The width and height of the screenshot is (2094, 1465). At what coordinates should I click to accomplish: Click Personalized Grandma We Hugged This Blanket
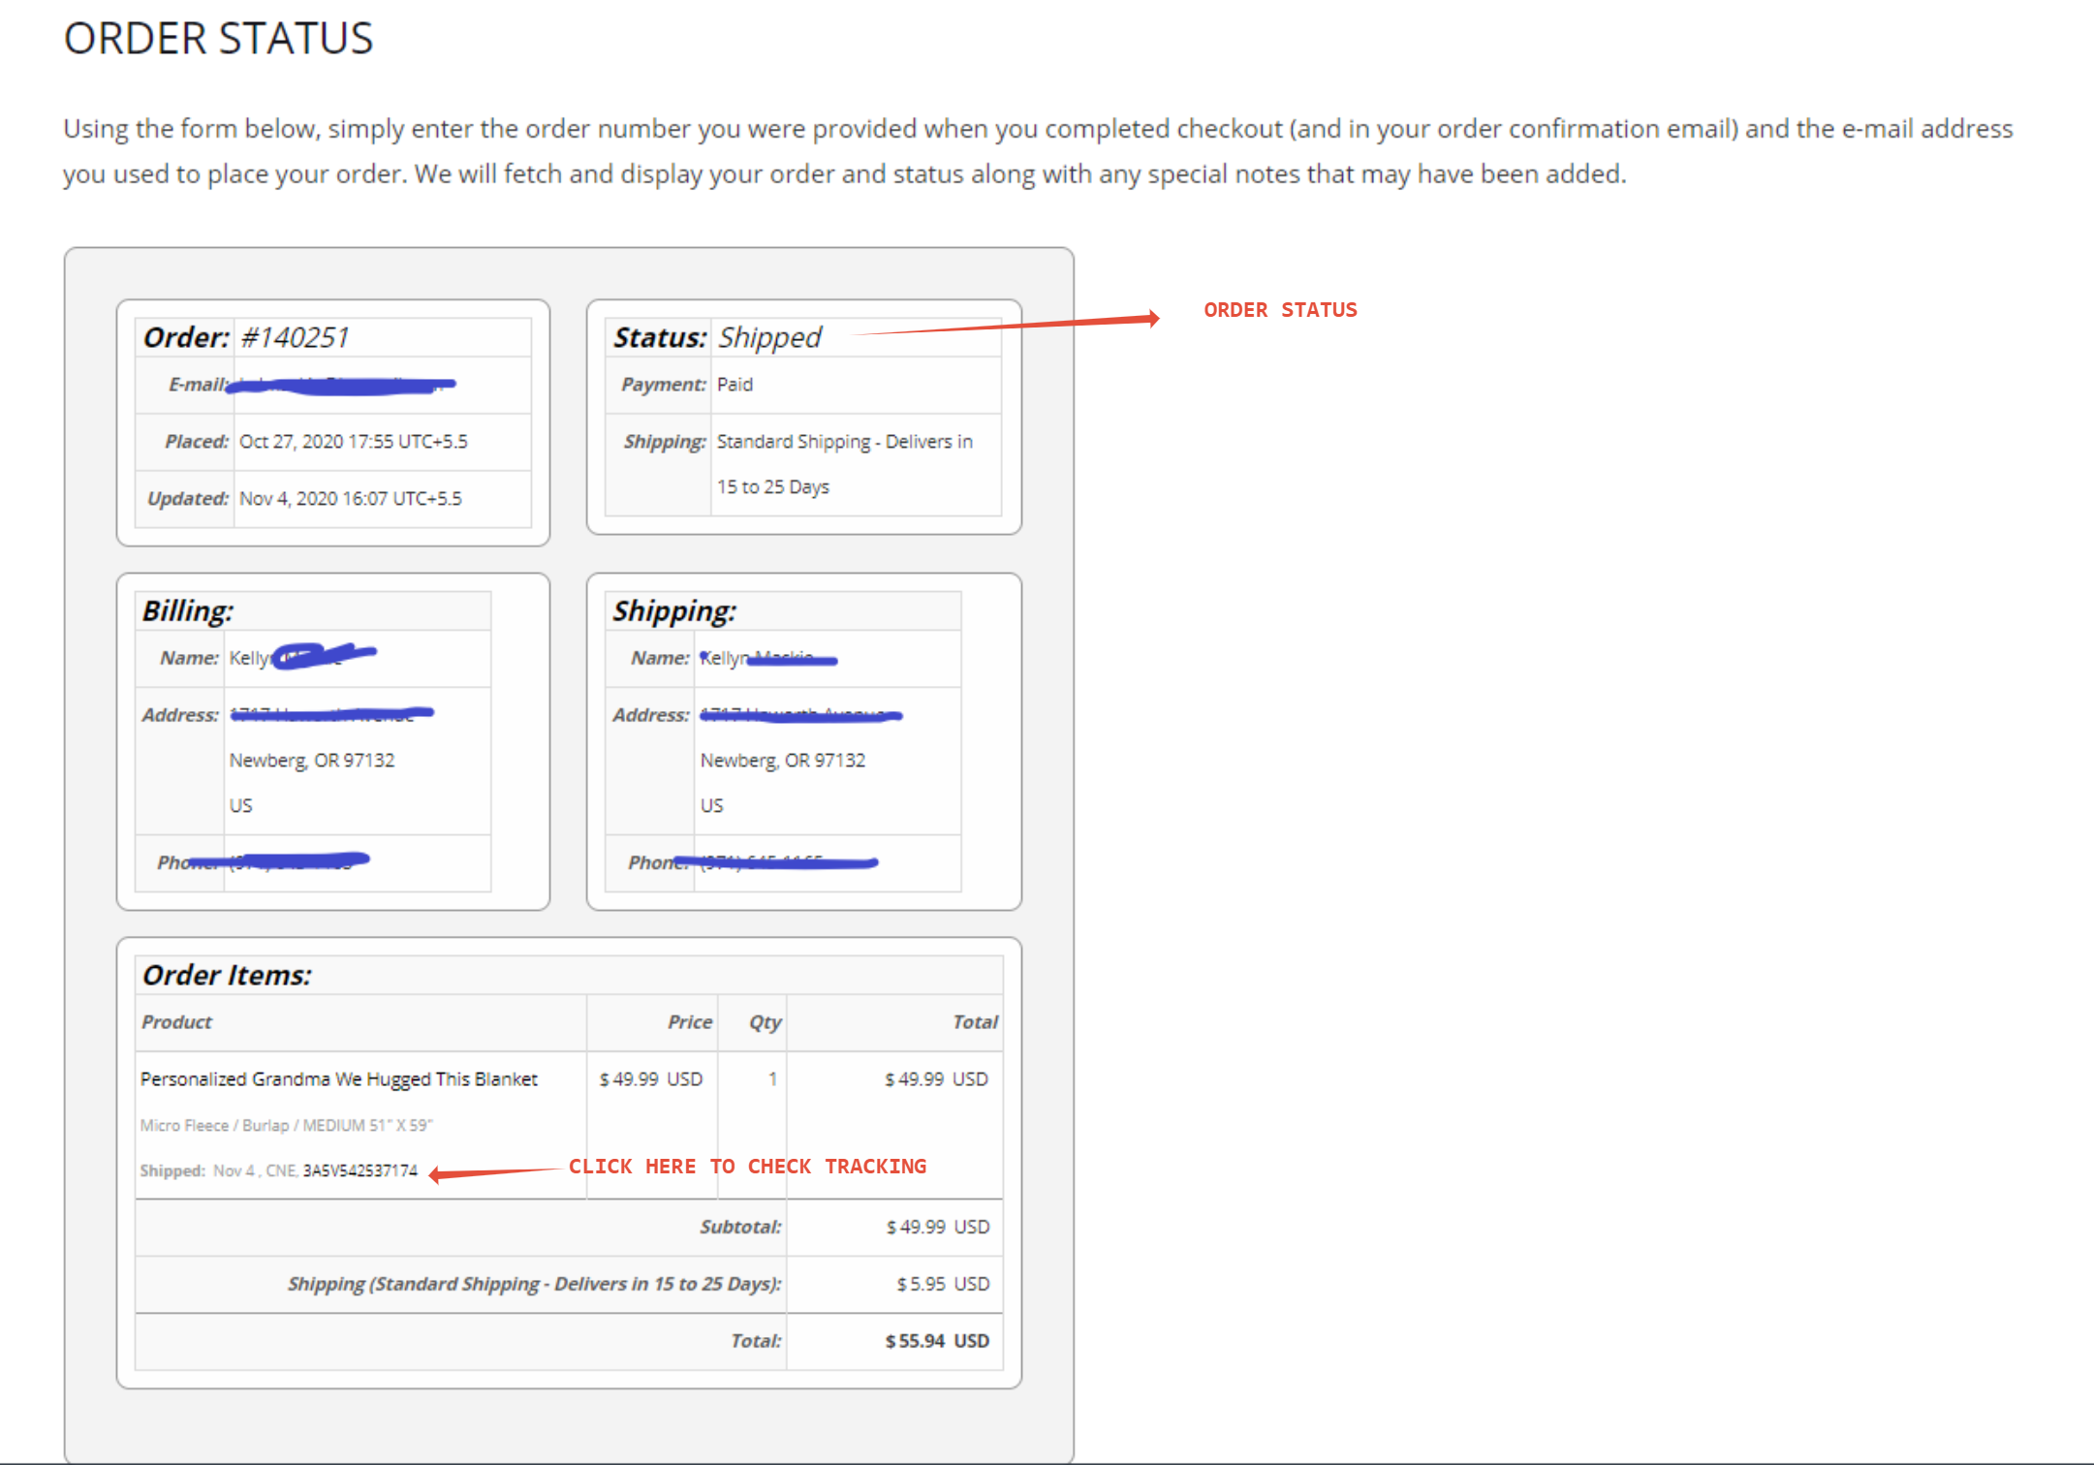[339, 1079]
